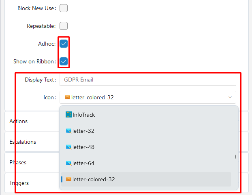Pick the letter-64 list entry
The image size is (252, 195).
83,163
